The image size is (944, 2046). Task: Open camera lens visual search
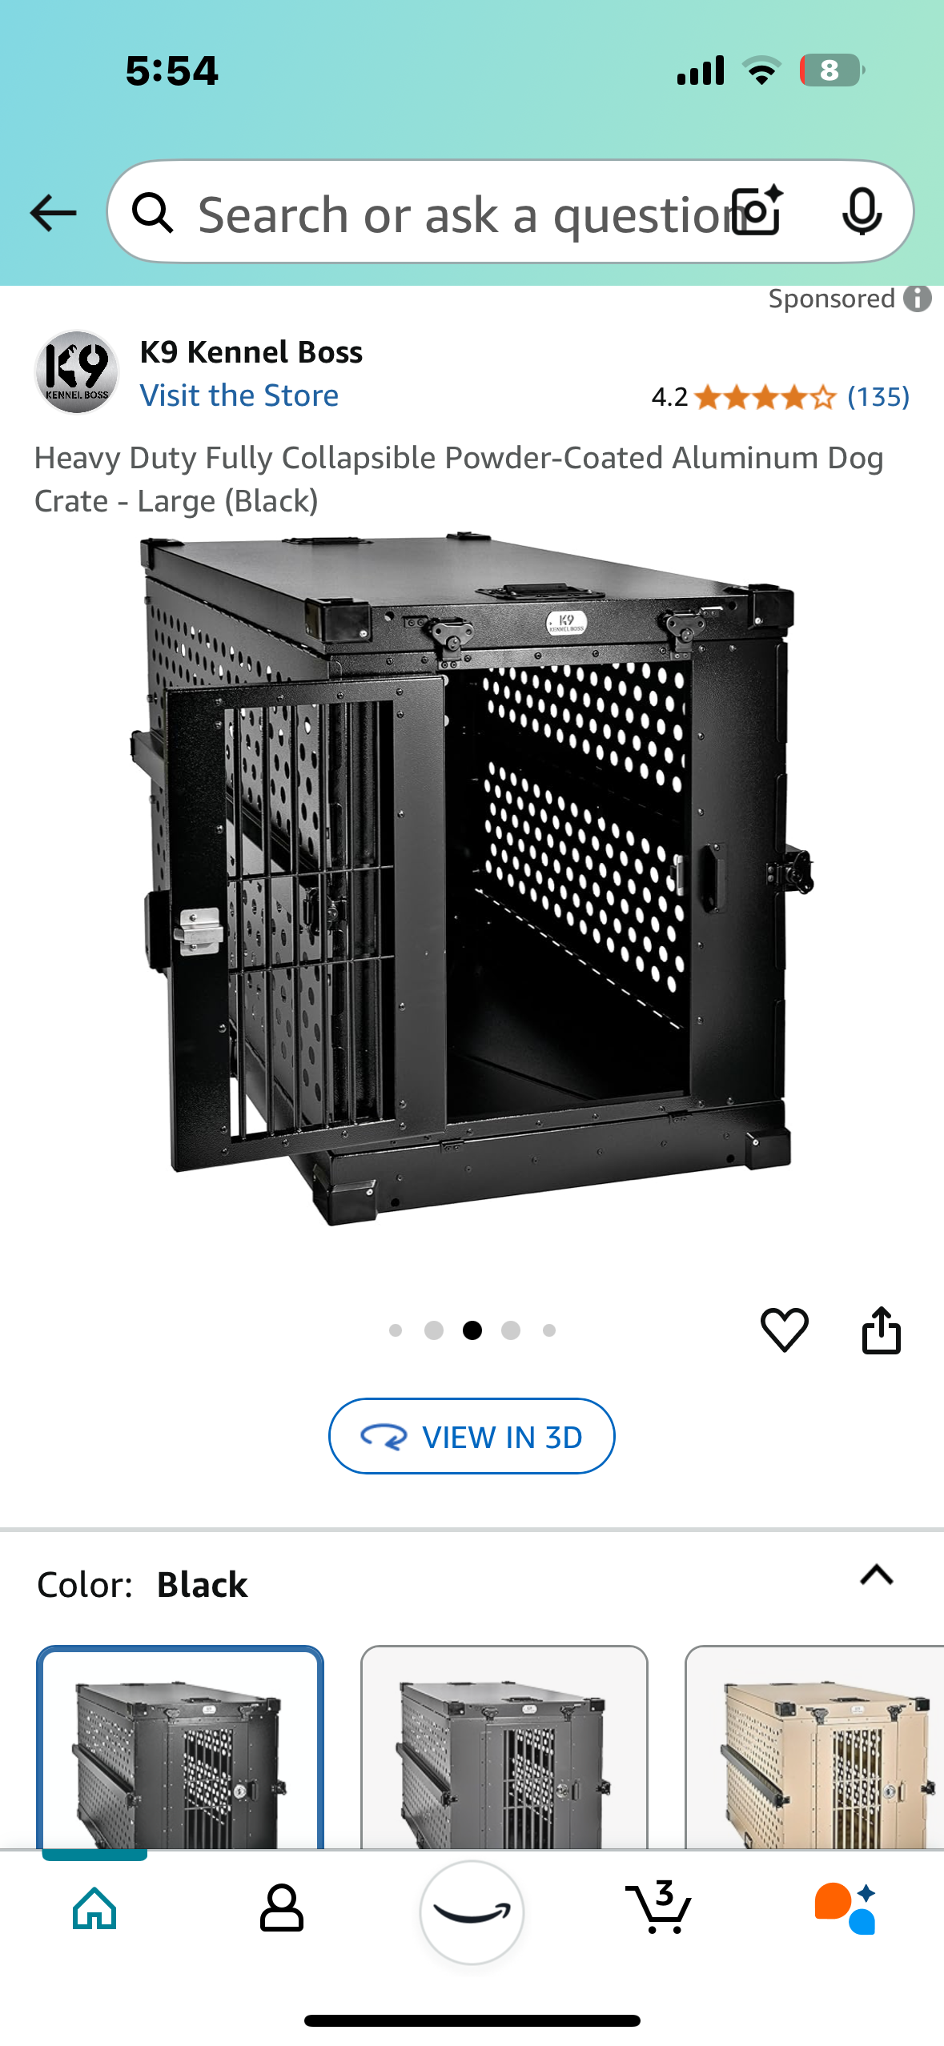(759, 211)
